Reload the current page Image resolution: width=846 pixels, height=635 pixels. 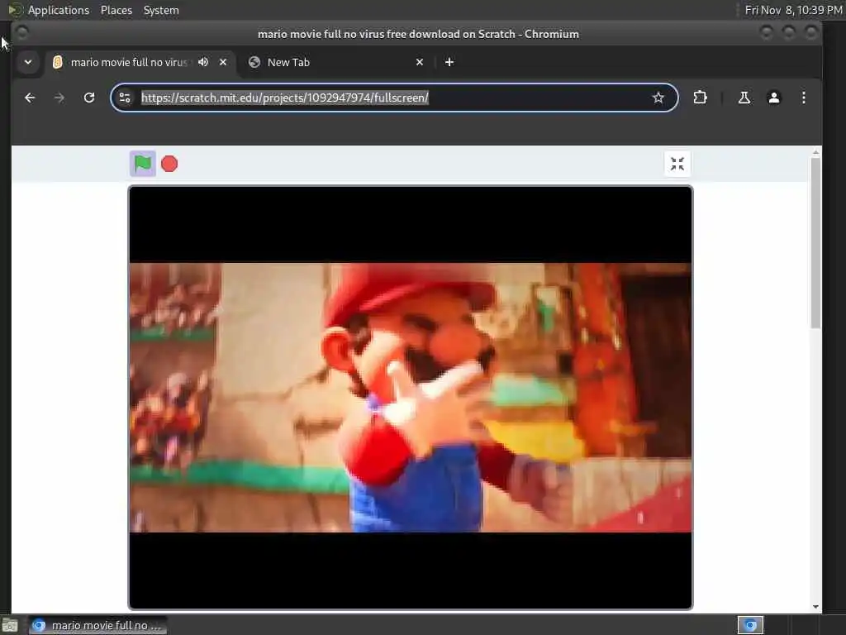pos(89,98)
